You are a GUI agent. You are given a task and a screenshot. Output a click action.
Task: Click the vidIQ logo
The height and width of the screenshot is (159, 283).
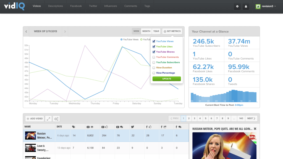14,6
